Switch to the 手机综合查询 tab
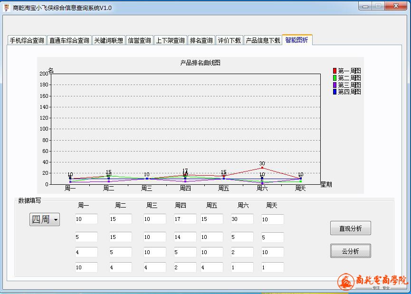The width and height of the screenshot is (411, 294). [x=27, y=40]
